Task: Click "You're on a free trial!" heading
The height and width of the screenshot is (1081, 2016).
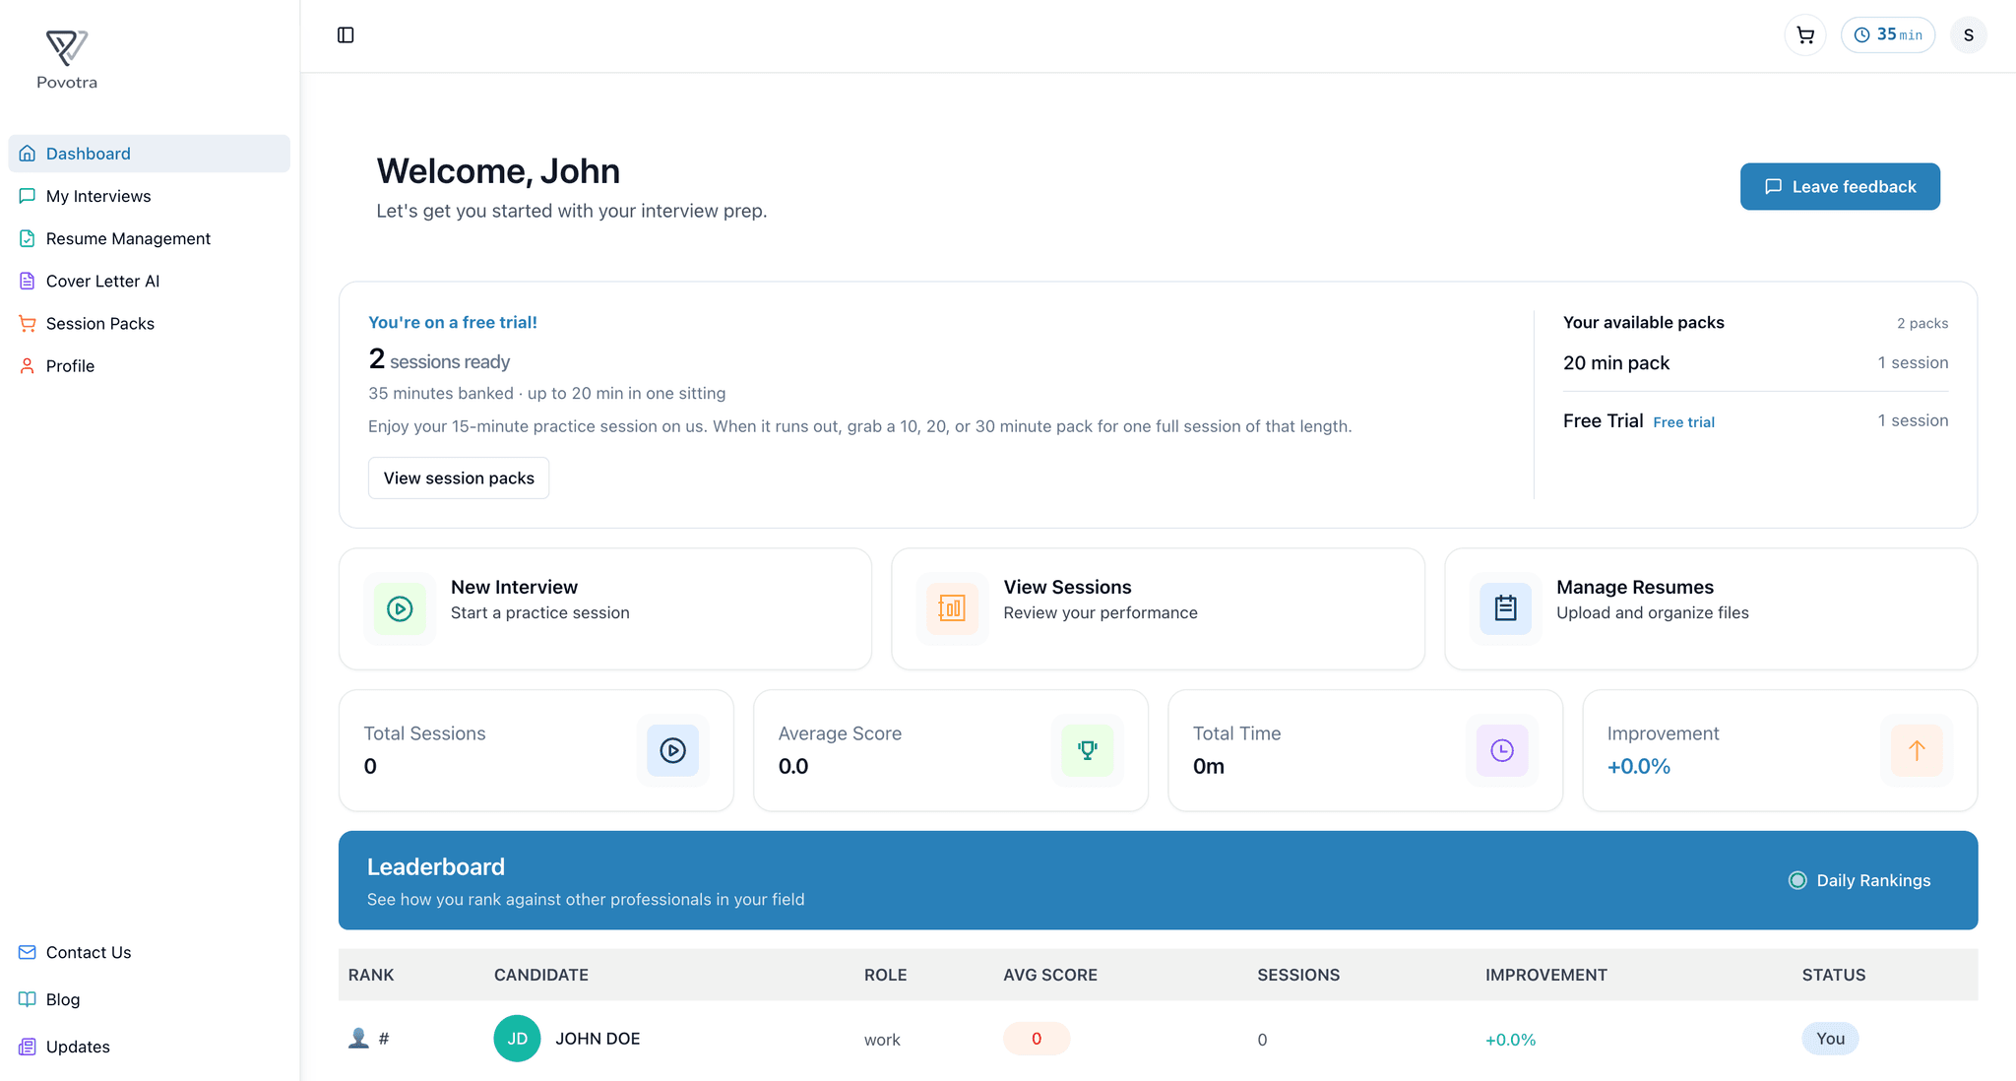Action: (x=453, y=322)
